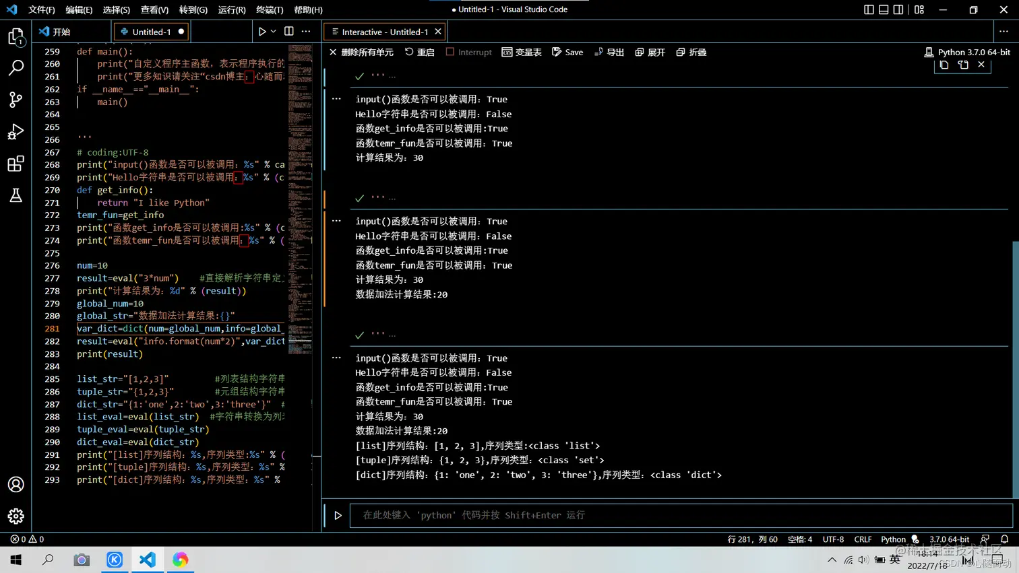Open the Extensions view
Screen dimensions: 1019x573
pos(16,164)
